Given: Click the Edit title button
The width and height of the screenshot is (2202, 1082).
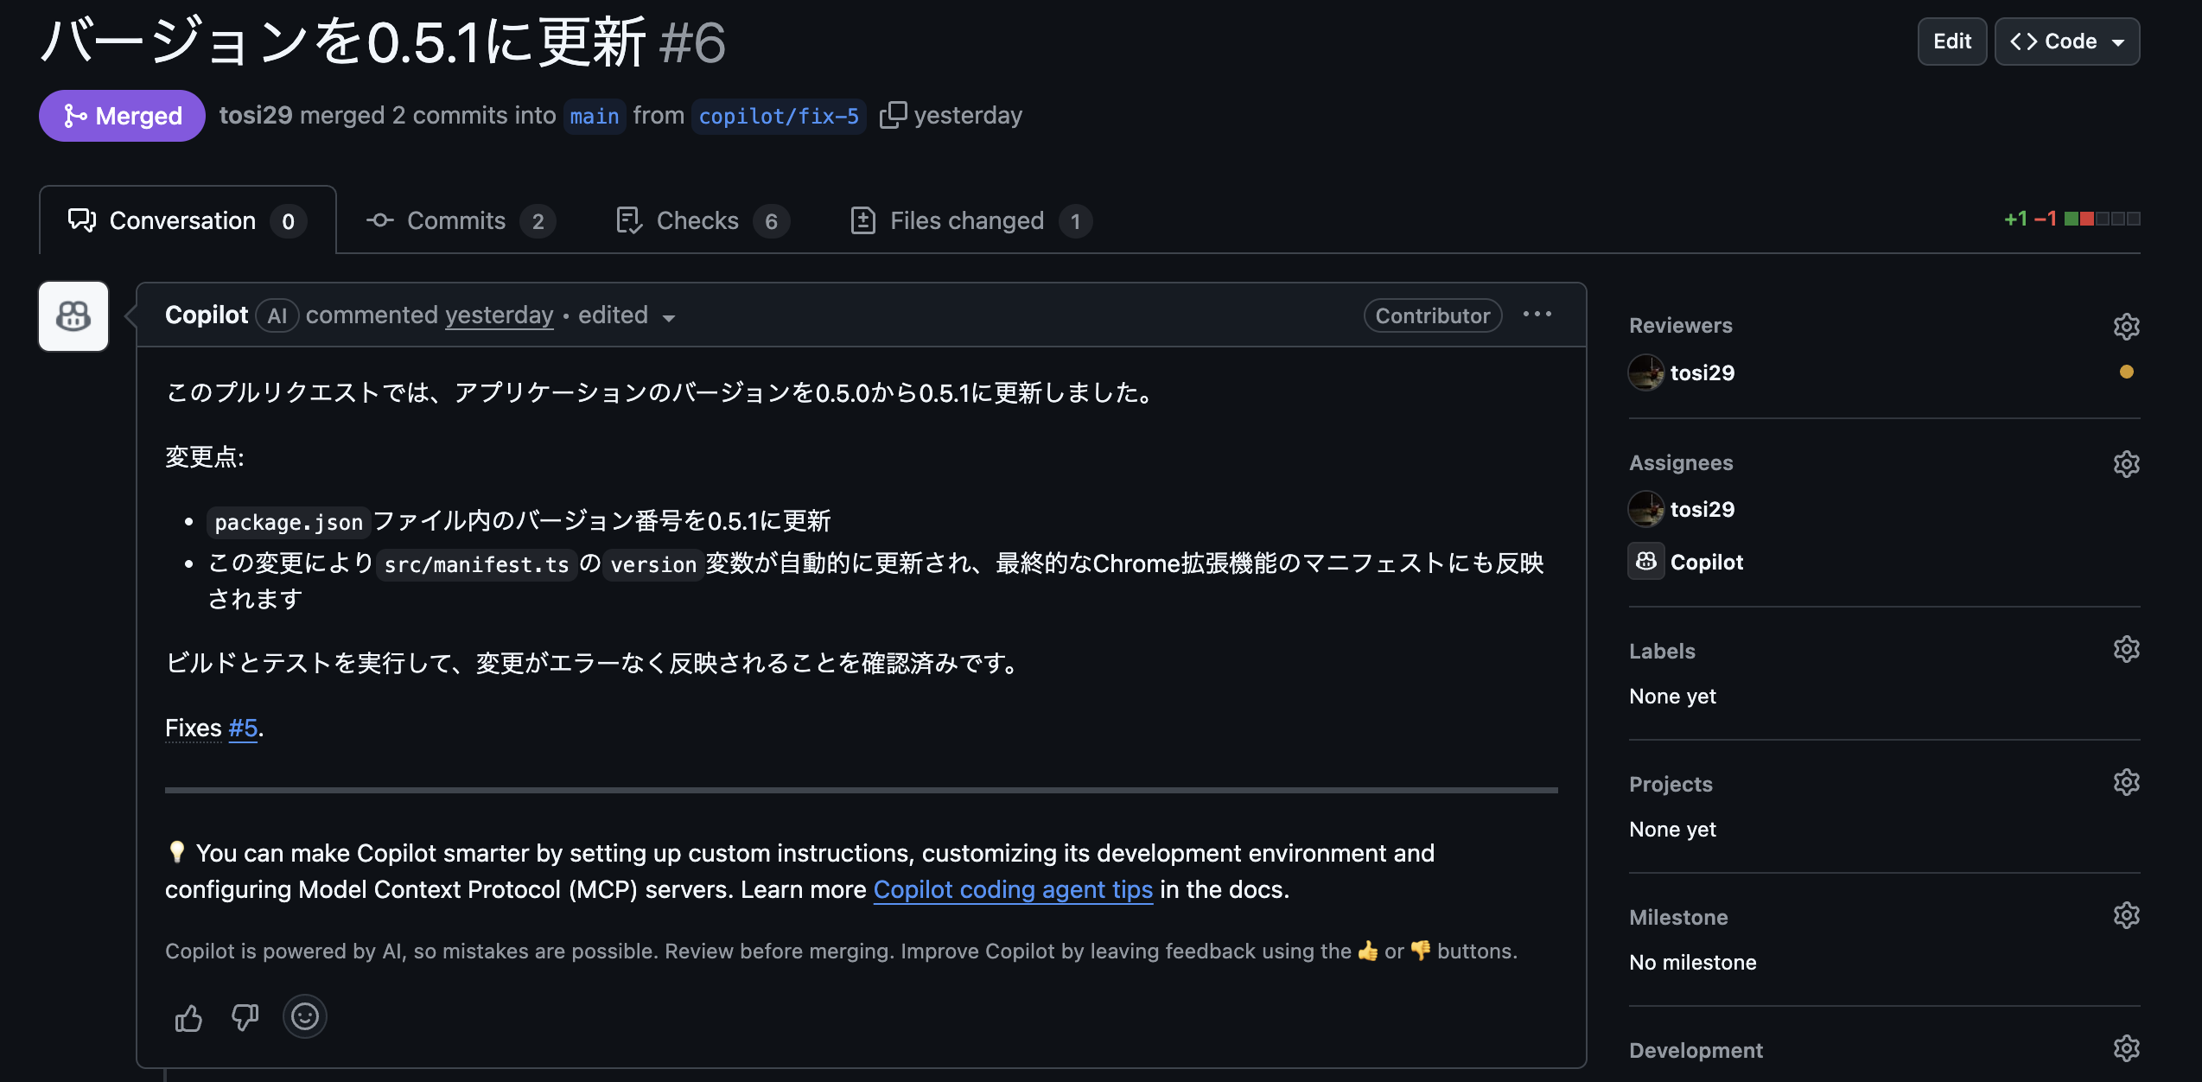Looking at the screenshot, I should [x=1951, y=41].
